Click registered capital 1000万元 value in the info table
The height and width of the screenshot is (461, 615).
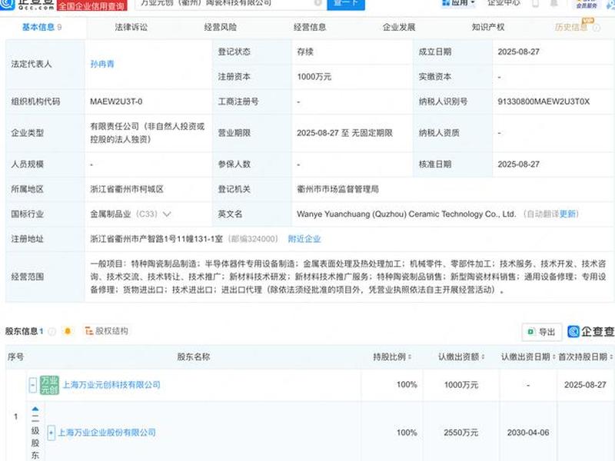pyautogui.click(x=314, y=77)
